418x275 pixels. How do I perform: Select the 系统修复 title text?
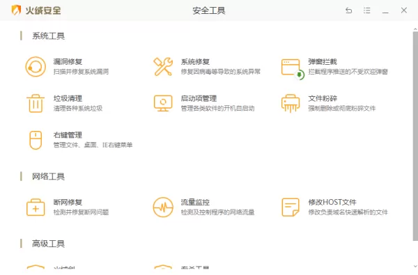tap(195, 61)
